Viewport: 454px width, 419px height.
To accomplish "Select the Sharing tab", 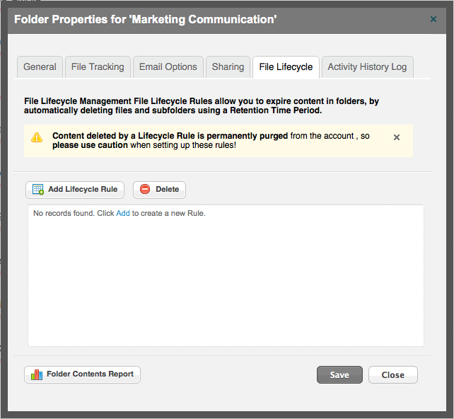I will point(228,67).
